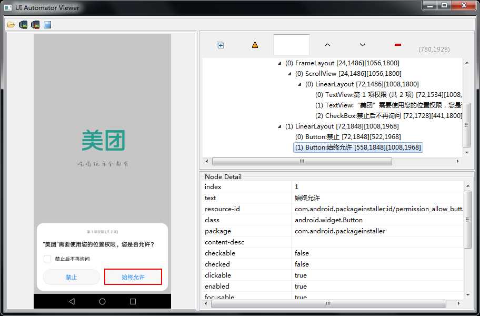Click the checked property row

(333, 264)
